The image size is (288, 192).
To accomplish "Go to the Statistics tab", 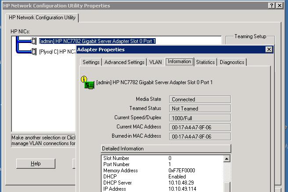I will coord(205,62).
